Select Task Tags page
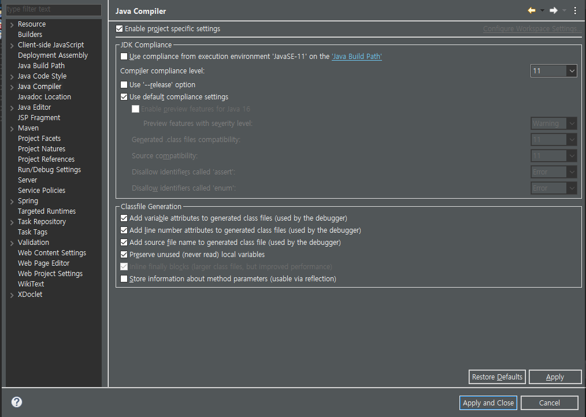 click(x=32, y=232)
